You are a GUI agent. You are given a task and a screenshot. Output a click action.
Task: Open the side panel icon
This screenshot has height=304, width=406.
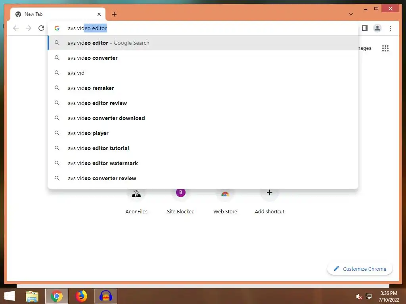click(365, 28)
